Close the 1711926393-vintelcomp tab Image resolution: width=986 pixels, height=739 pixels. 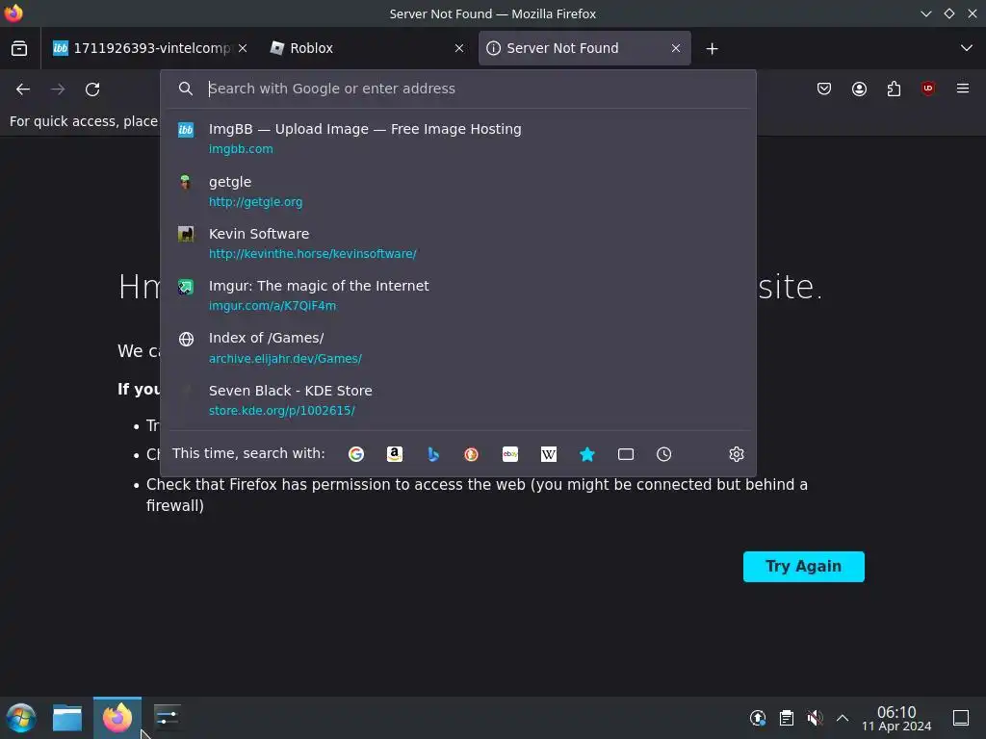[x=243, y=48]
